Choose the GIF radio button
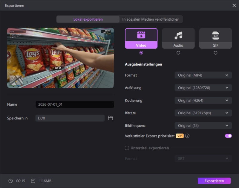Image resolution: width=239 pixels, height=188 pixels. [215, 53]
